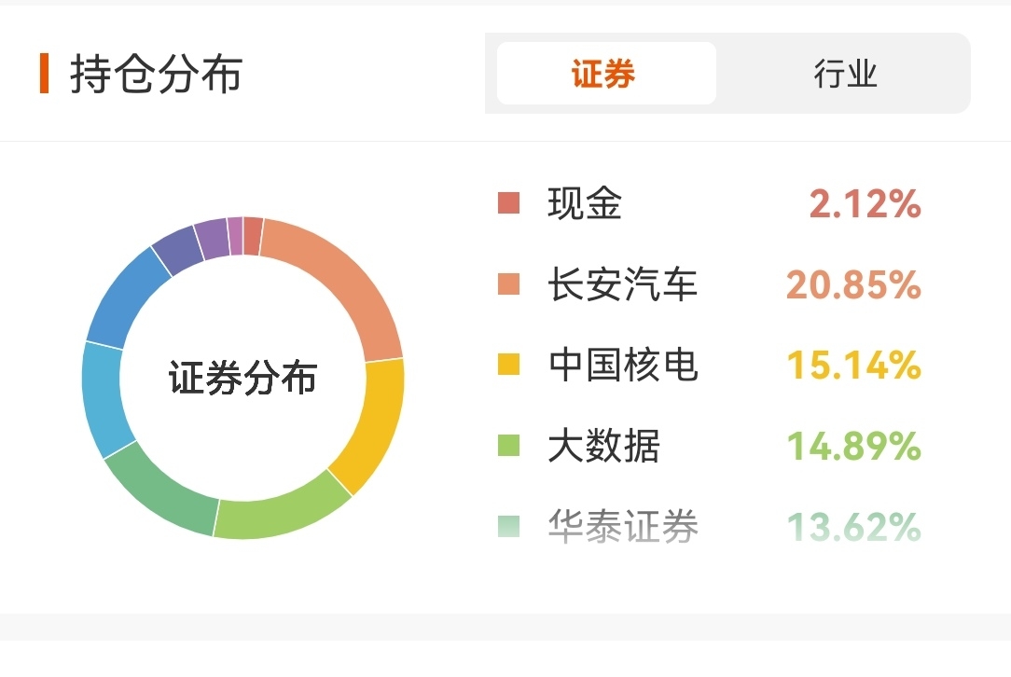
Task: Click the 持仓分布 section title
Action: tap(157, 75)
